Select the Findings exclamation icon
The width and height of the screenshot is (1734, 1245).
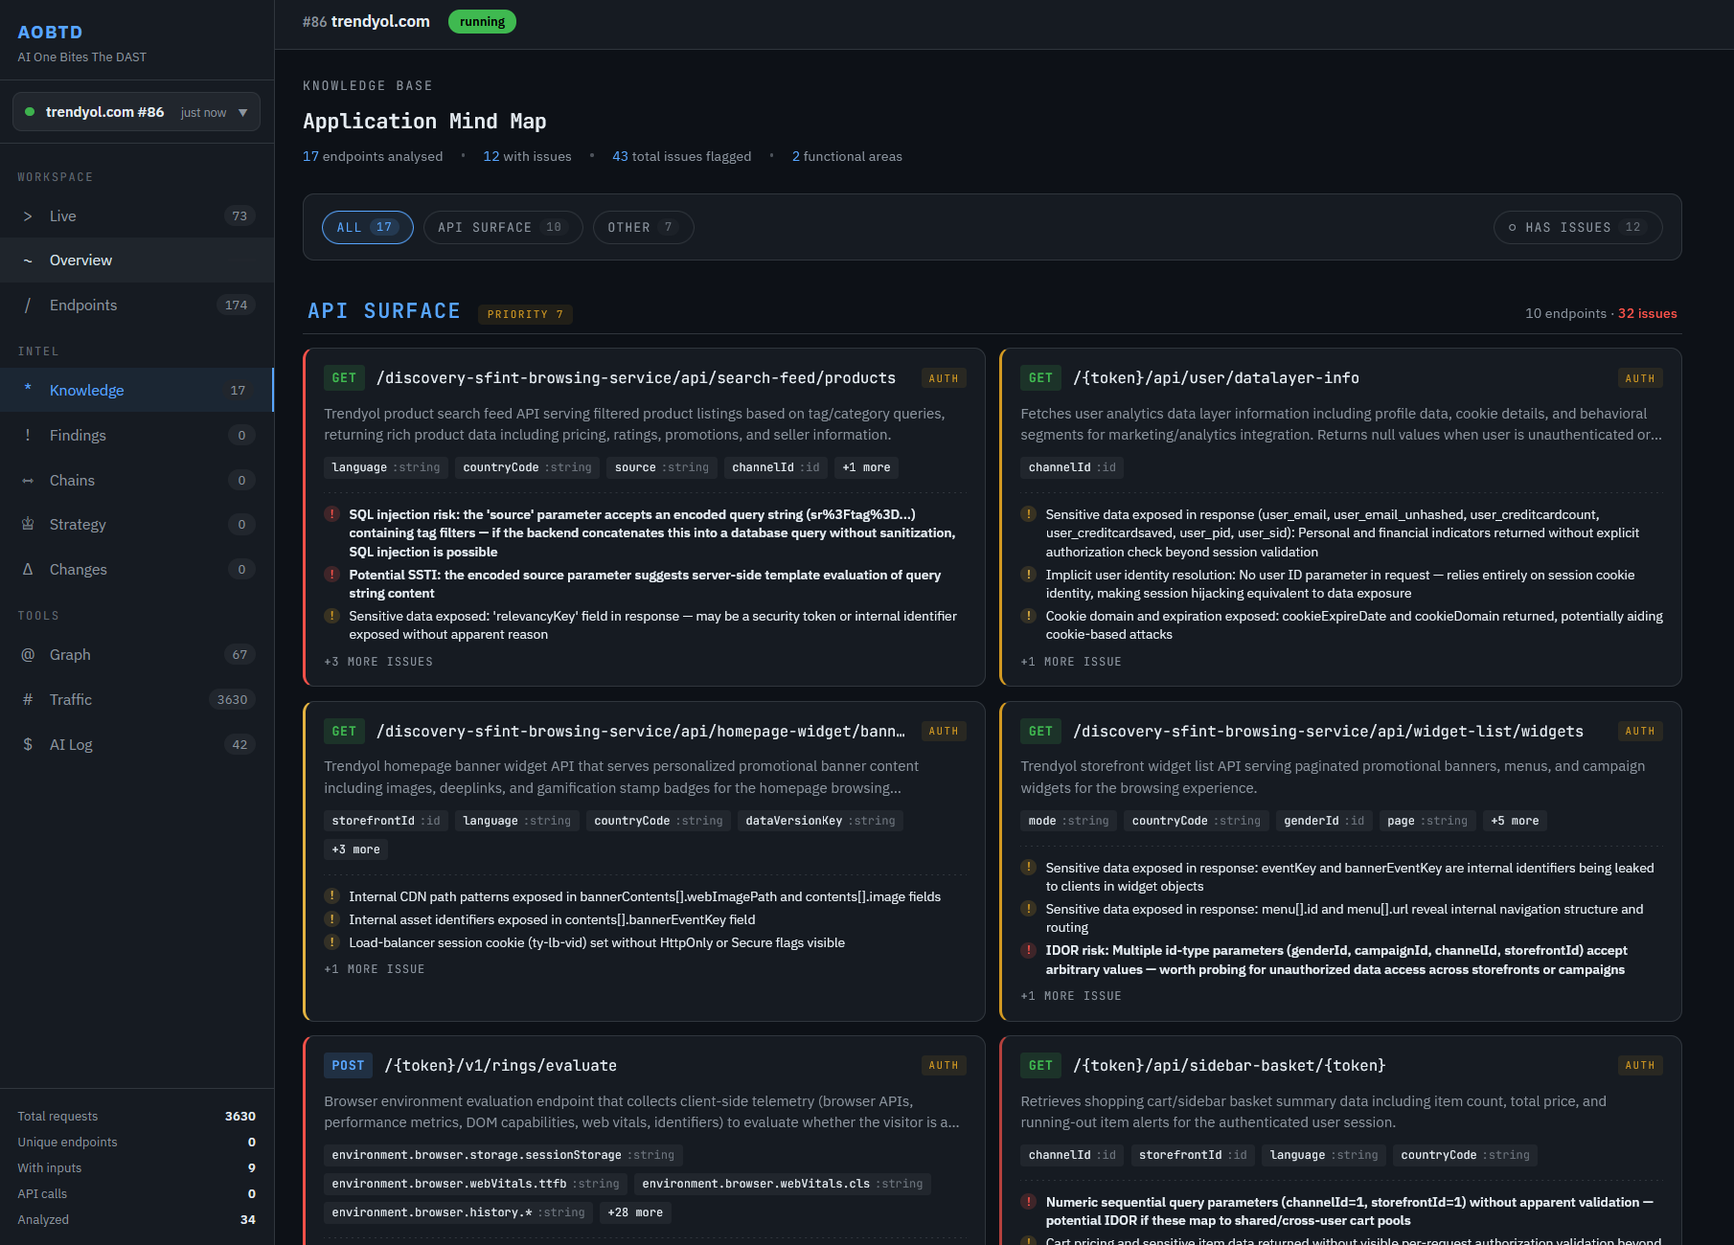28,436
